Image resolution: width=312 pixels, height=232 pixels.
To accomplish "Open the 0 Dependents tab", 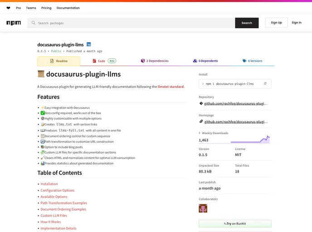I will pyautogui.click(x=205, y=61).
